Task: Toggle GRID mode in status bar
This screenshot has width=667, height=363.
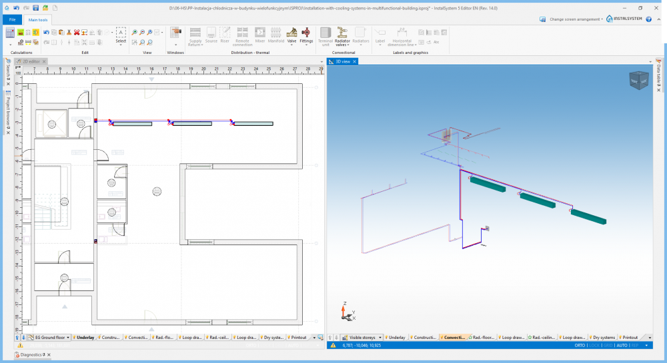Action: (x=608, y=346)
